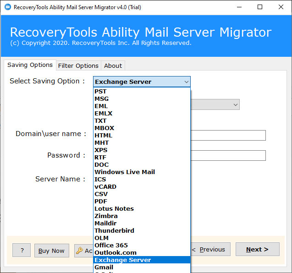Expand the greyed dropdown right of list

pos(235,105)
